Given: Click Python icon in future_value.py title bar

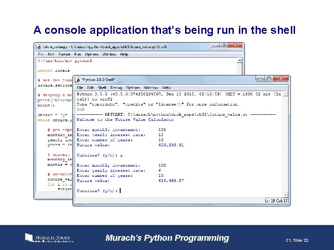Looking at the screenshot, I should pos(39,47).
